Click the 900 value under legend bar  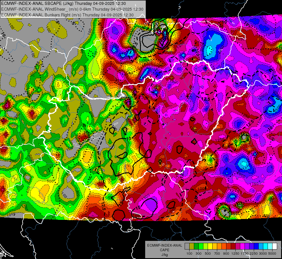coord(226,254)
